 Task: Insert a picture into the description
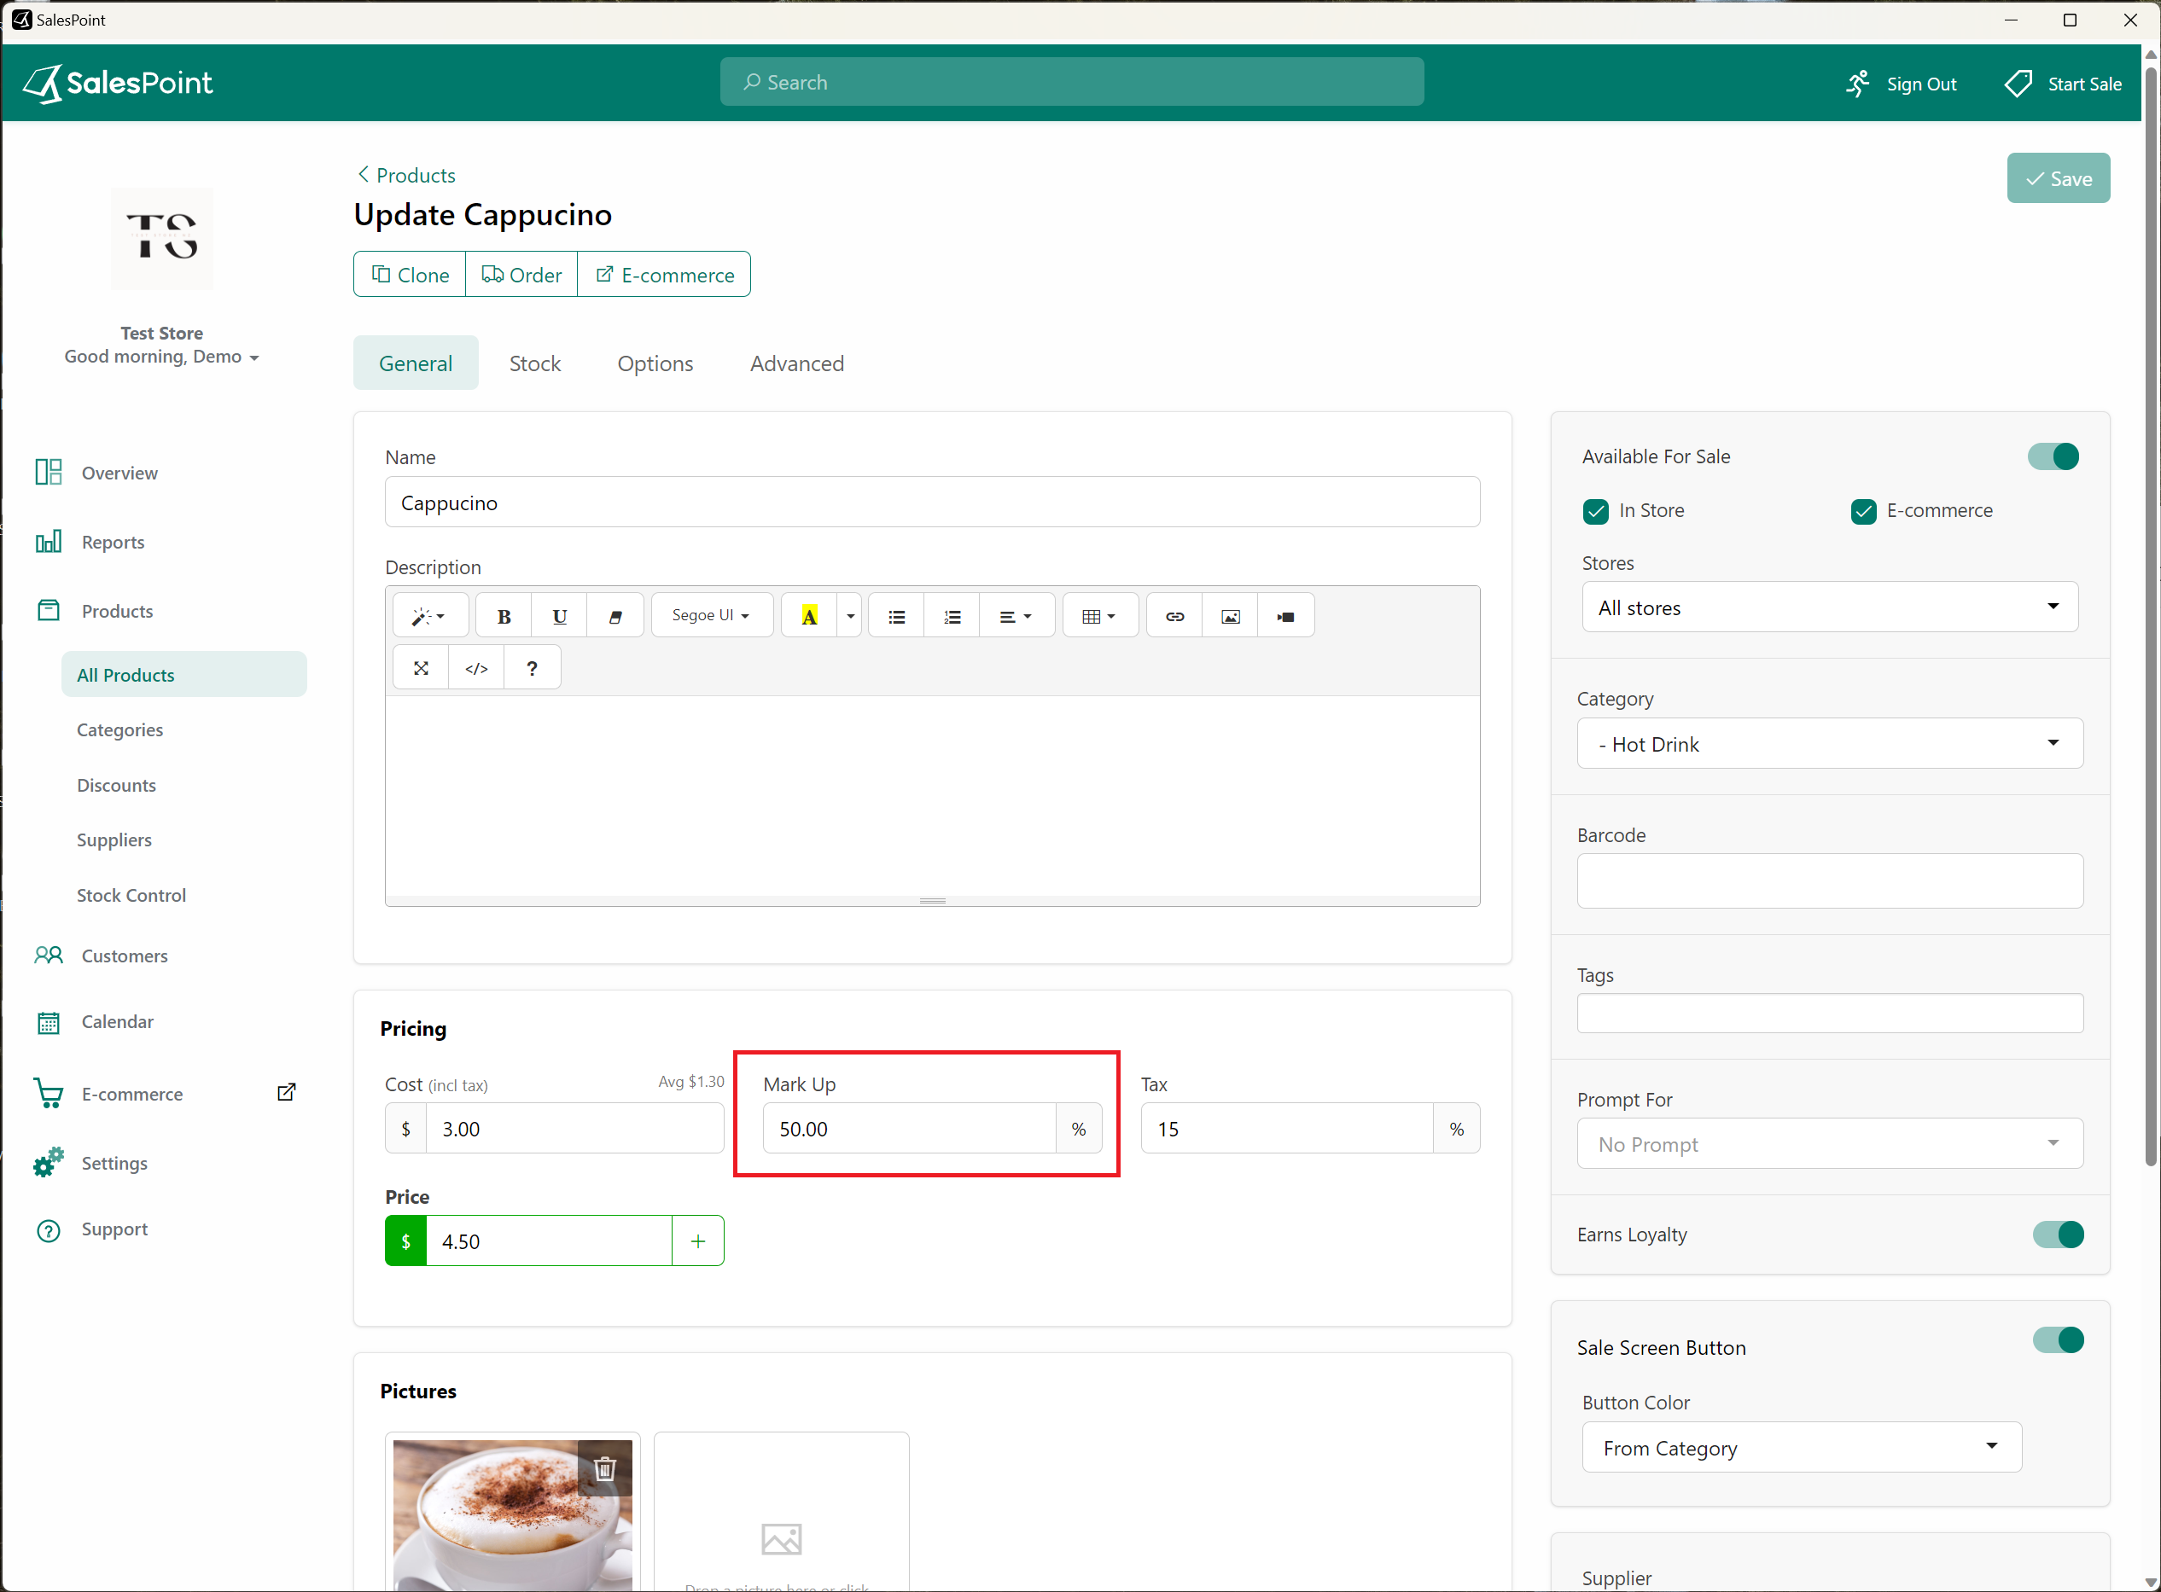(x=1230, y=615)
